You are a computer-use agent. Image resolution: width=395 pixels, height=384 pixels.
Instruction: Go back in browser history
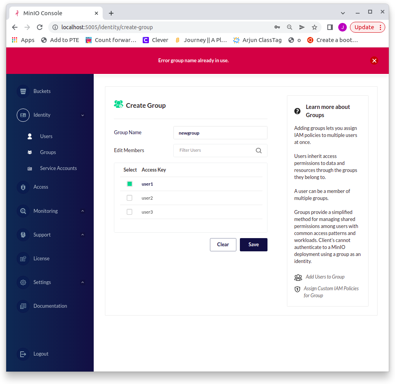pos(15,27)
